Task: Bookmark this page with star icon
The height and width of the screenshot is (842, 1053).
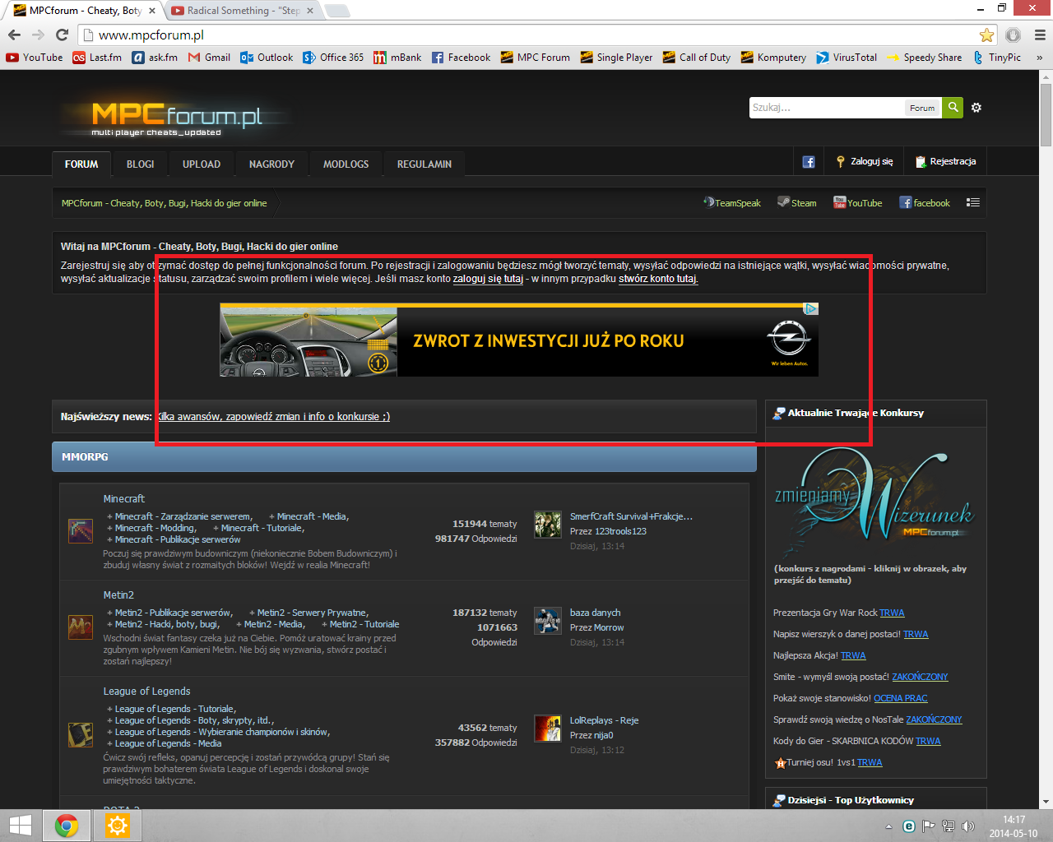Action: tap(986, 35)
